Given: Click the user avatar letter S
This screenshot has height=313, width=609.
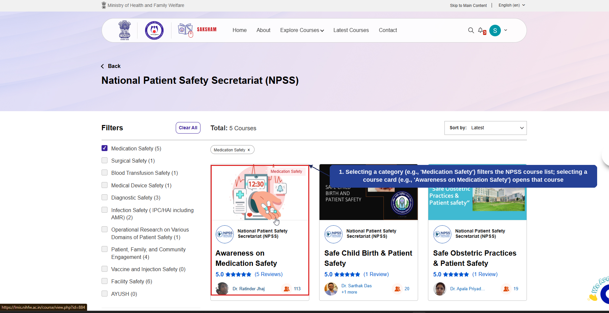Looking at the screenshot, I should (495, 30).
